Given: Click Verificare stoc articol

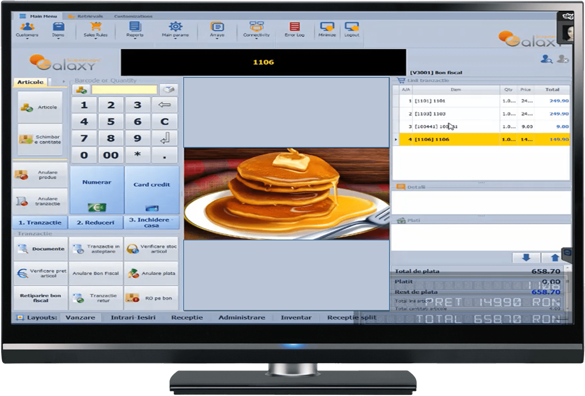Looking at the screenshot, I should (x=151, y=249).
